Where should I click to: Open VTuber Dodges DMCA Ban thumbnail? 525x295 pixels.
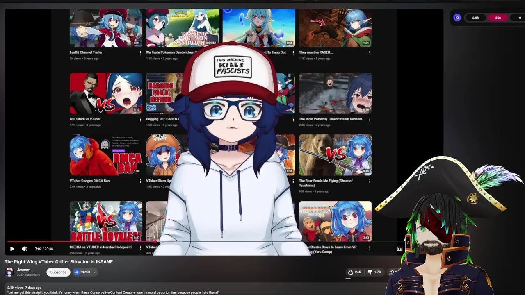[106, 155]
